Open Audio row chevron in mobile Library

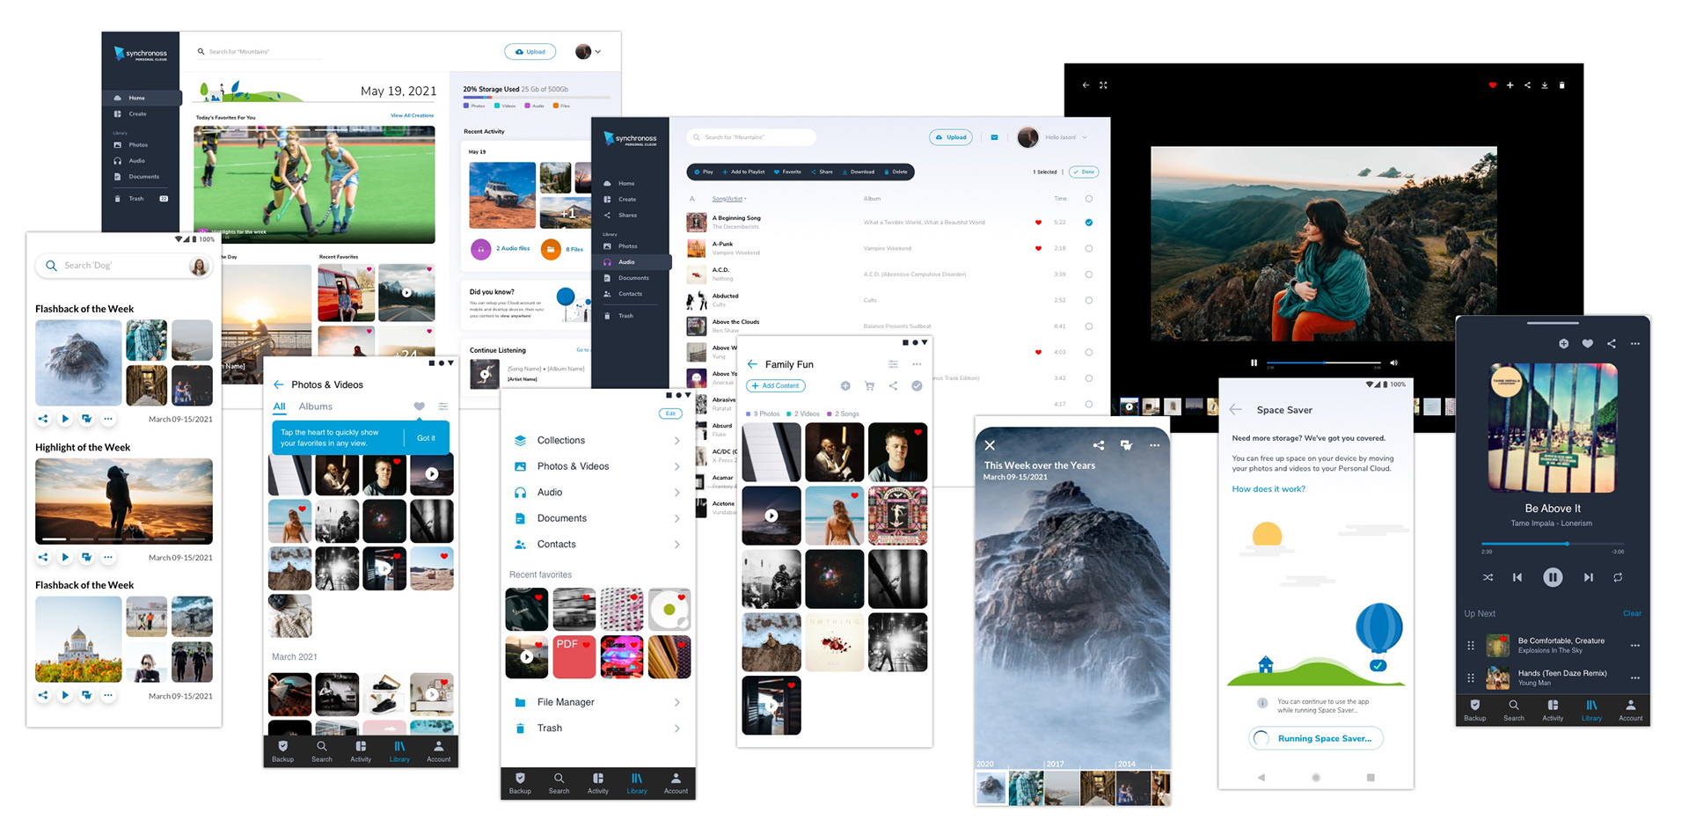point(676,493)
